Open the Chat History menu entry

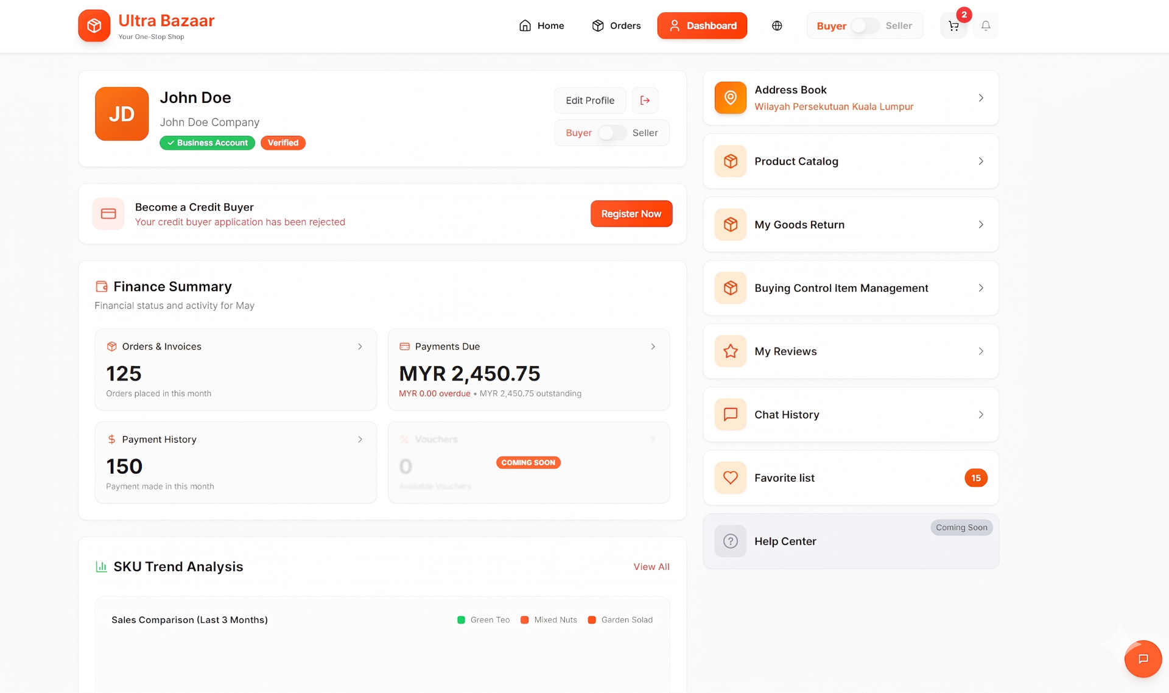click(851, 415)
